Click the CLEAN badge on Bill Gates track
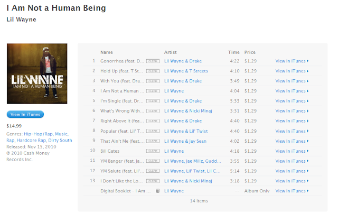The image size is (338, 214). click(153, 151)
